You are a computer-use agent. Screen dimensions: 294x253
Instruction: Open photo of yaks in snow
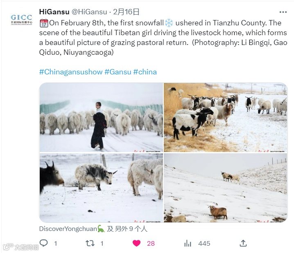coord(101,188)
